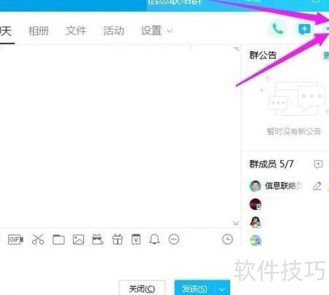Click the 发送(S) send button

coord(194,289)
